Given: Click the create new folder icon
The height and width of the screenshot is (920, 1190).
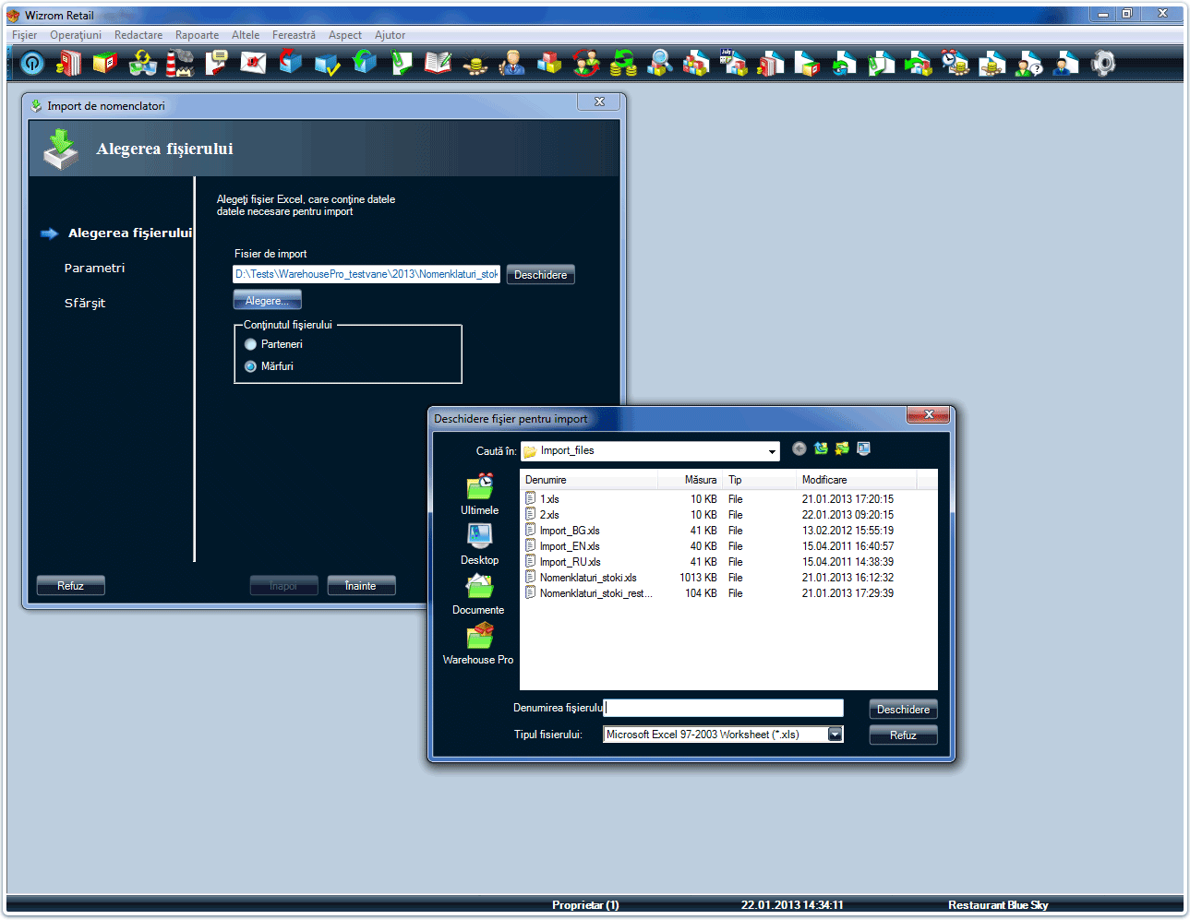Looking at the screenshot, I should (x=842, y=449).
